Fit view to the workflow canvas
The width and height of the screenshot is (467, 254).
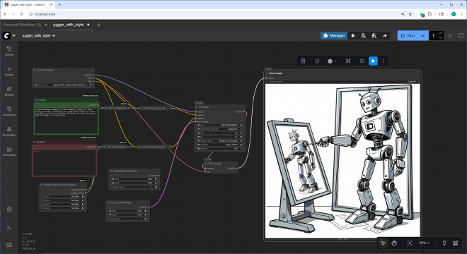[x=410, y=243]
